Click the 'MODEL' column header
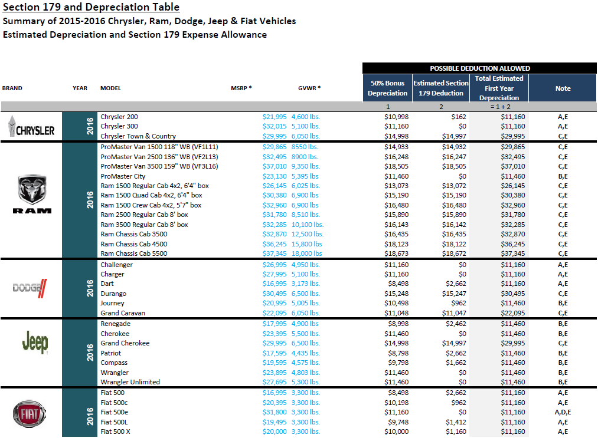Image resolution: width=598 pixels, height=438 pixels. point(110,88)
